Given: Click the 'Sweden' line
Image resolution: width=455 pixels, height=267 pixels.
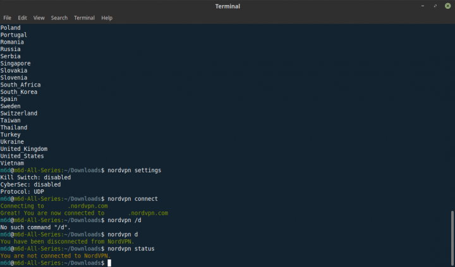Looking at the screenshot, I should point(11,106).
